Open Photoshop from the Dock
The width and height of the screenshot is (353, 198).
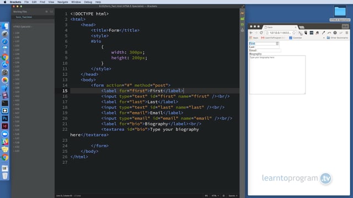click(5, 118)
